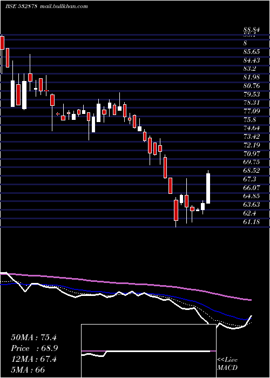
Task: Select the 81.98 price axis label
Action: pyautogui.click(x=252, y=77)
